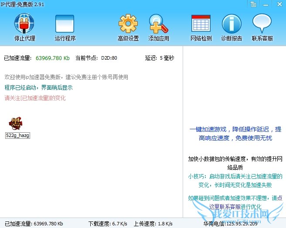This screenshot has height=228, width=286.
Task: Click 加快小数据包的传输速度 text
Action: coord(235,163)
